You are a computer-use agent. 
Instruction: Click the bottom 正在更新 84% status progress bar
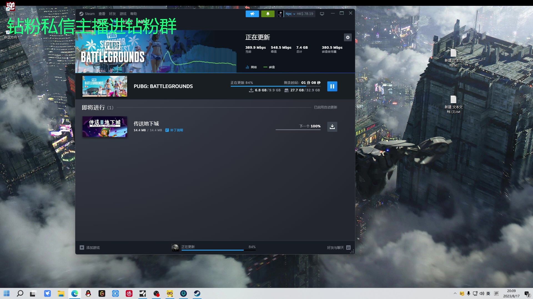coord(218,250)
